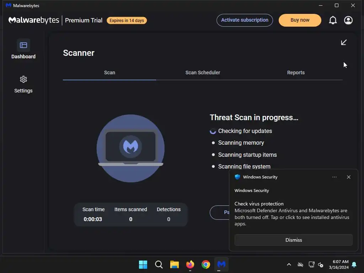Click the partially hidden Pause button
364x273 pixels.
click(x=220, y=213)
